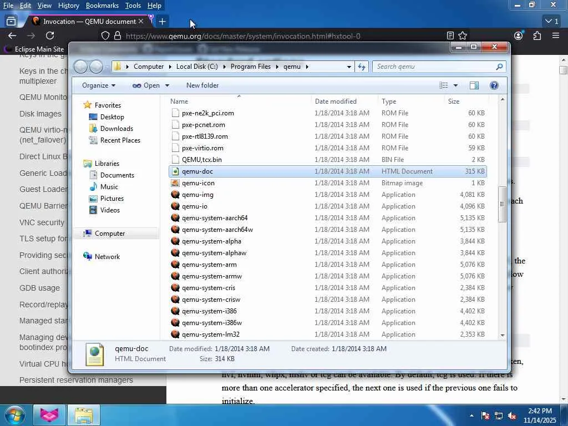Expand the breadcrumb arrow after Computer
Viewport: 568px width, 426px height.
[170, 67]
